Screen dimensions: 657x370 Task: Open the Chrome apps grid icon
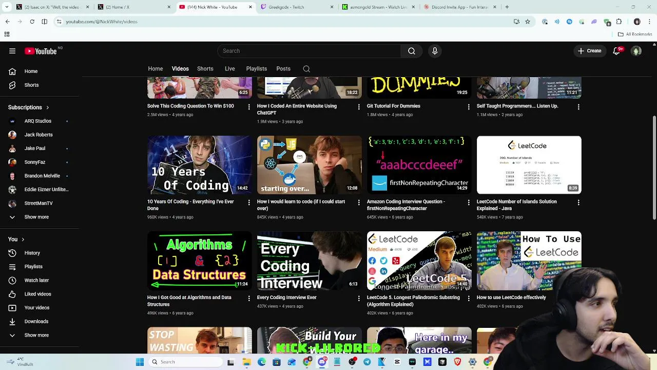point(7,34)
